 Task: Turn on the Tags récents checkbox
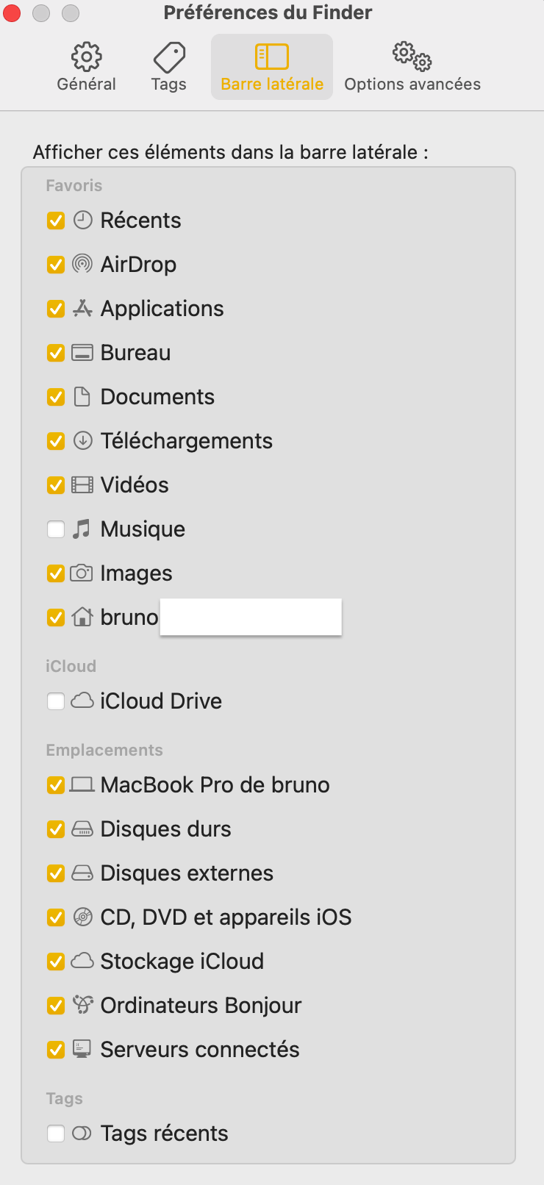56,1134
